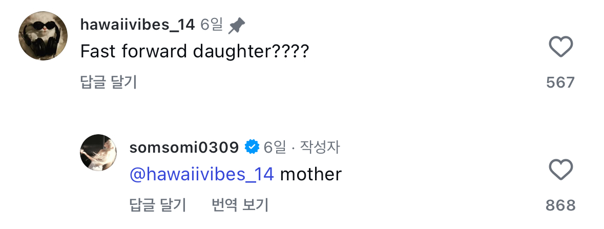
Task: Like the hawaiivibes_14 comment with the heart
Action: (560, 48)
